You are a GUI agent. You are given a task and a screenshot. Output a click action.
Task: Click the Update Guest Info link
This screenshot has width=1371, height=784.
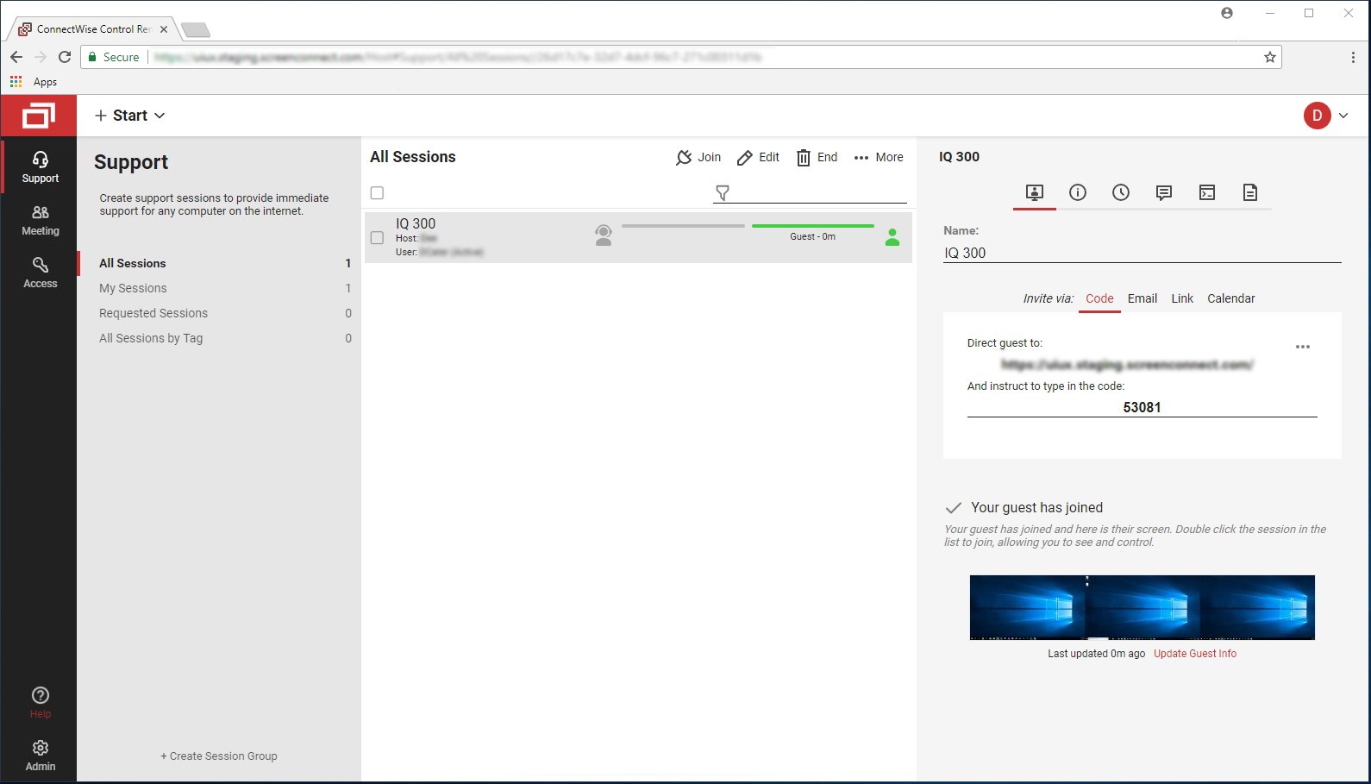click(1195, 654)
